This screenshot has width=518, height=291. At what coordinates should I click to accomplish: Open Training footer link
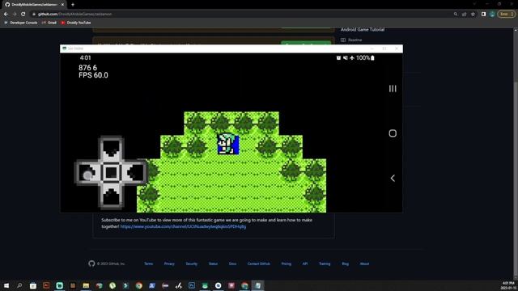(325, 264)
